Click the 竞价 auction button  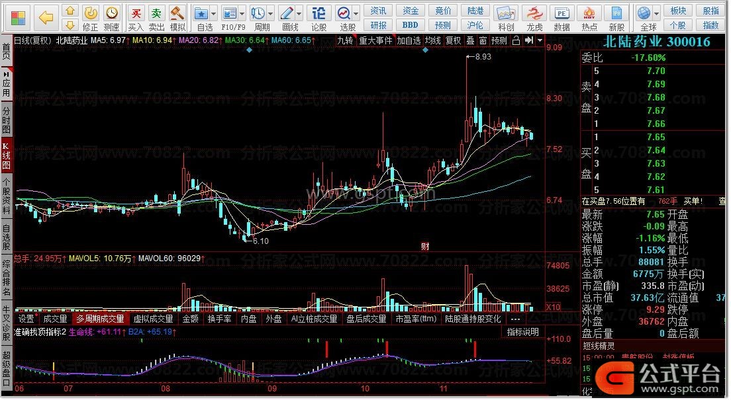(443, 11)
